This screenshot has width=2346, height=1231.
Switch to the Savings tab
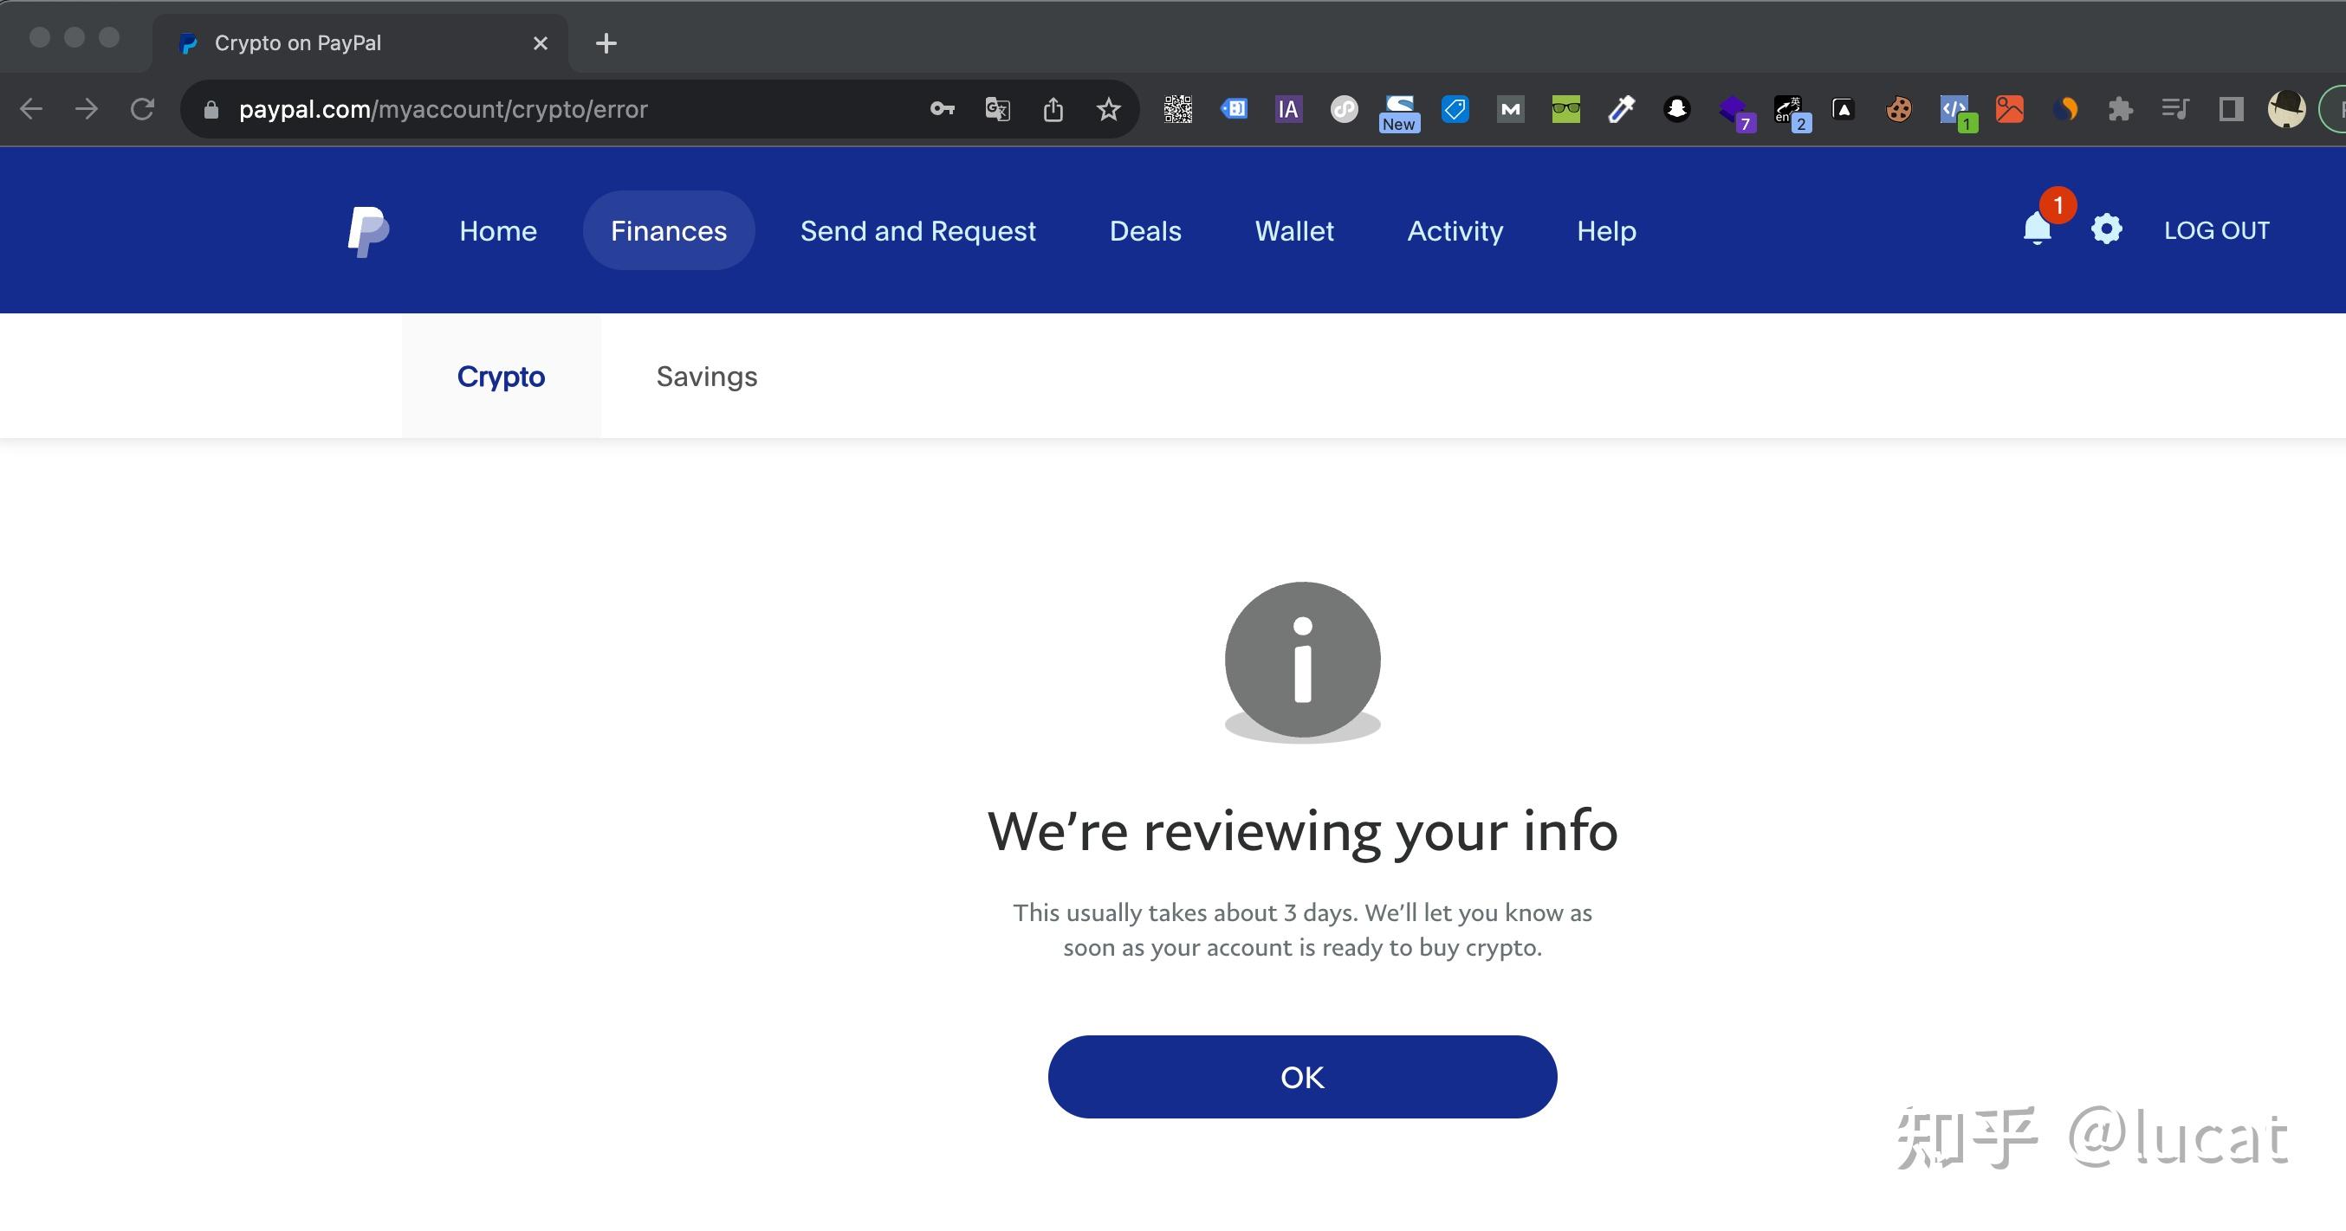tap(706, 376)
